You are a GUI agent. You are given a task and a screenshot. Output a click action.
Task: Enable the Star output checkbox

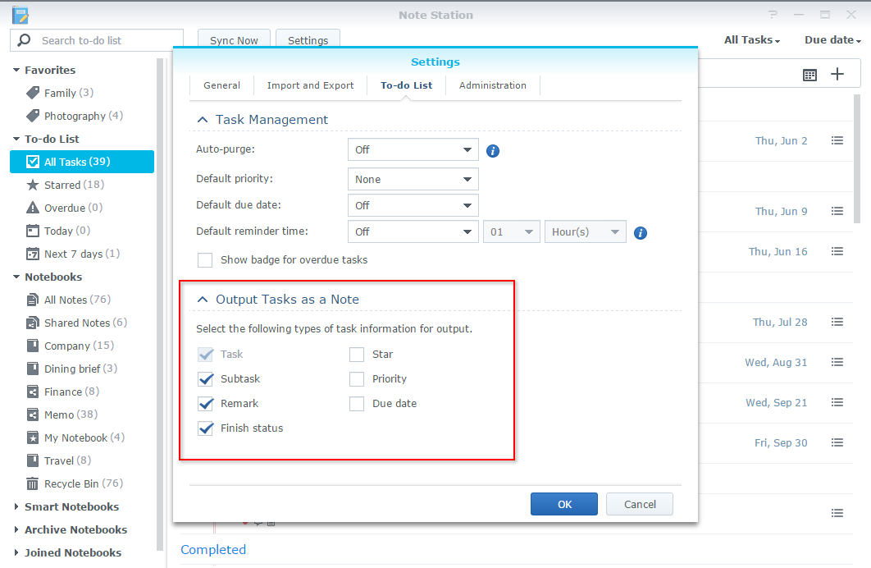pyautogui.click(x=357, y=354)
